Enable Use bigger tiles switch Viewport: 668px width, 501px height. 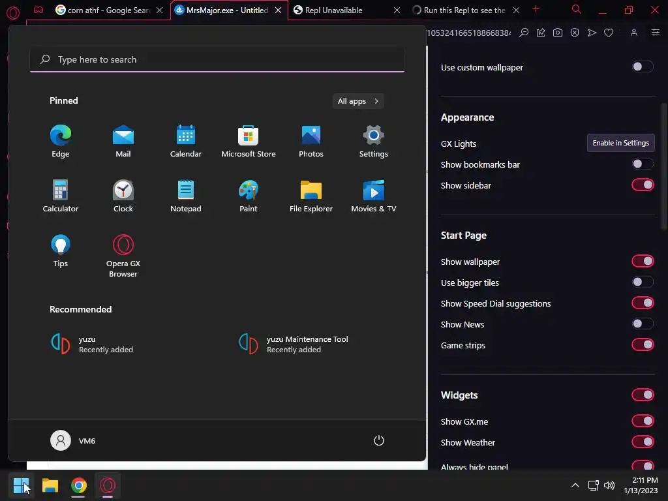coord(643,282)
